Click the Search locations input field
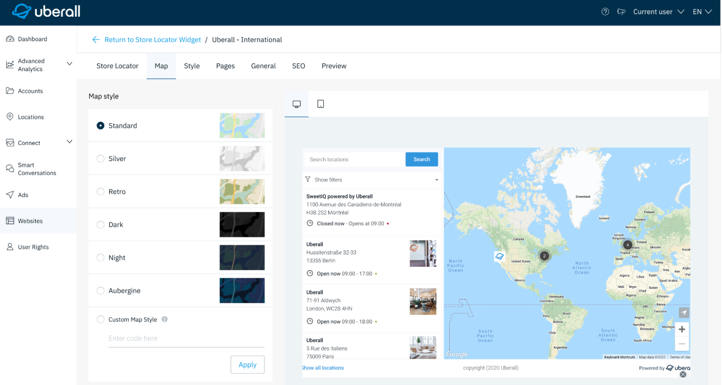 coord(355,160)
